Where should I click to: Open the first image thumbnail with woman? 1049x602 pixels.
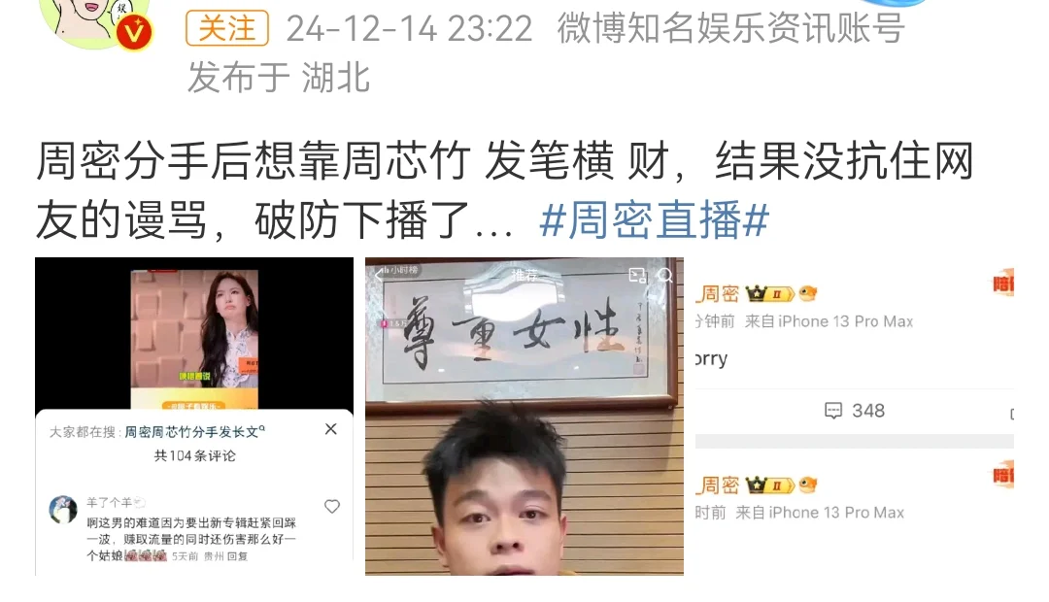pos(194,416)
